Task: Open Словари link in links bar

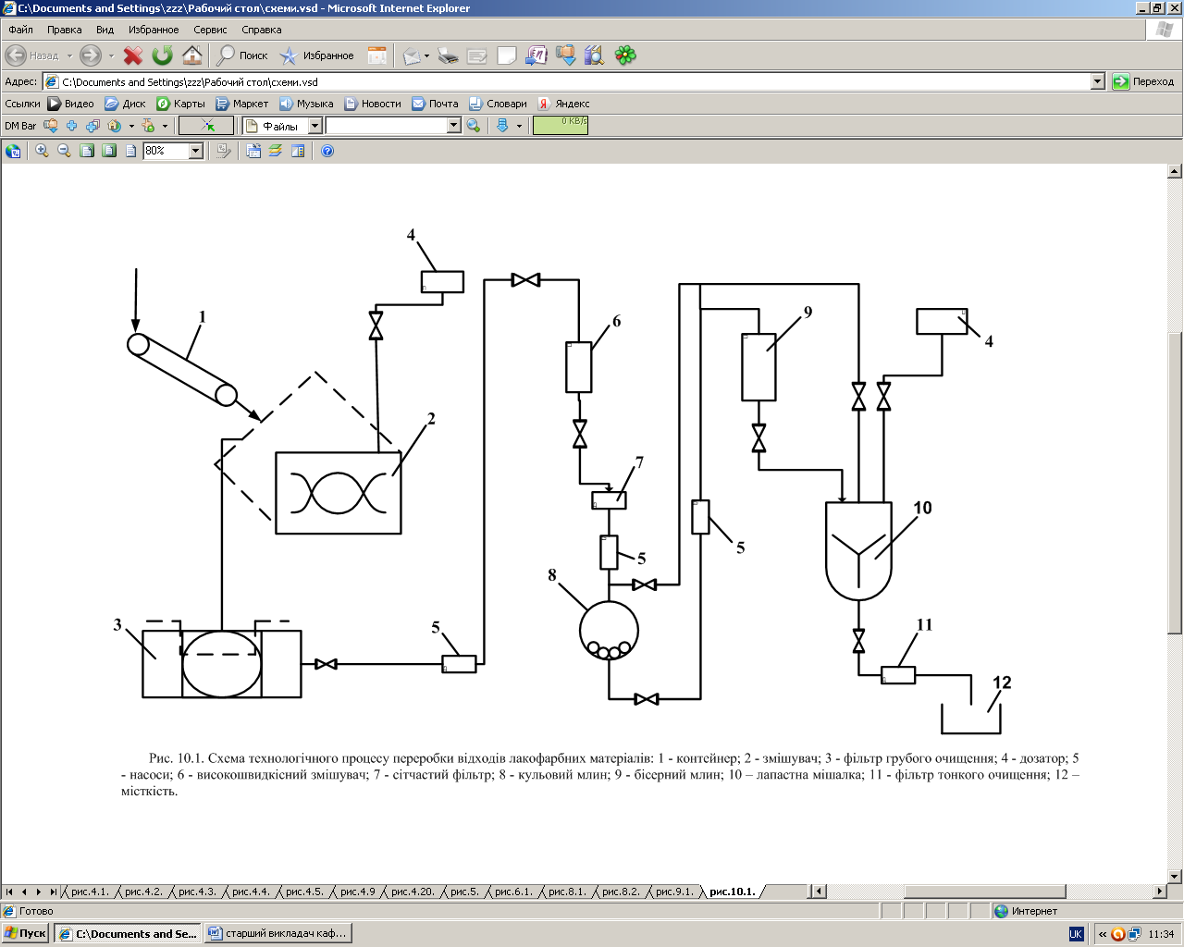Action: click(x=498, y=104)
